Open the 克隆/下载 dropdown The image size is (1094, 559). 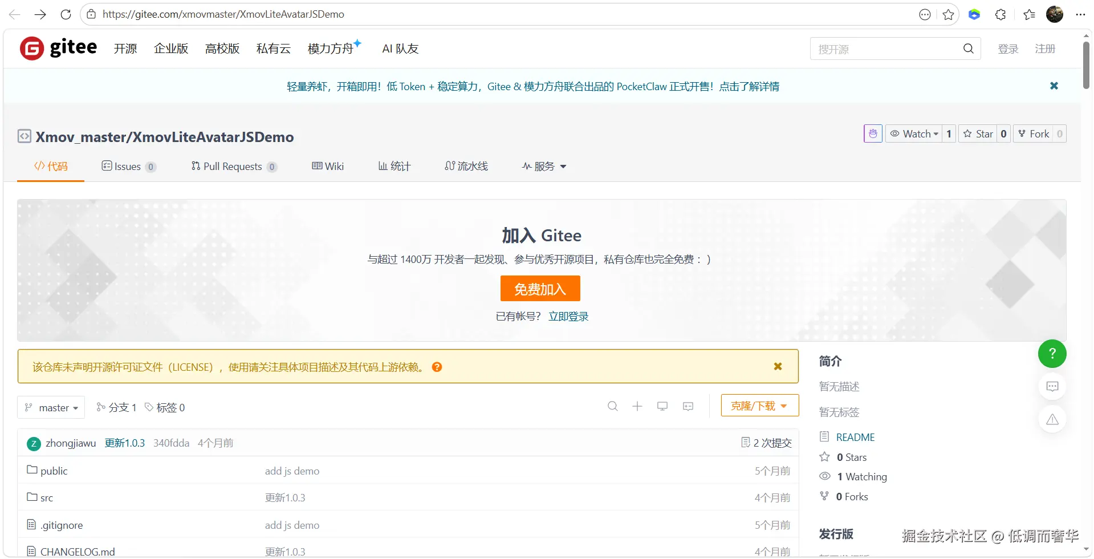coord(760,406)
